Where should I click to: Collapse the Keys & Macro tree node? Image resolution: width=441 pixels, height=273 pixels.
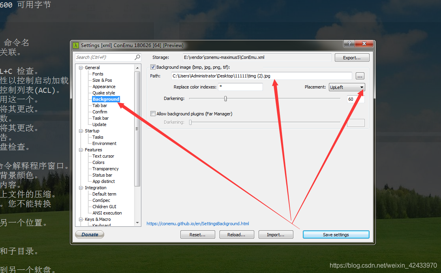[81, 219]
